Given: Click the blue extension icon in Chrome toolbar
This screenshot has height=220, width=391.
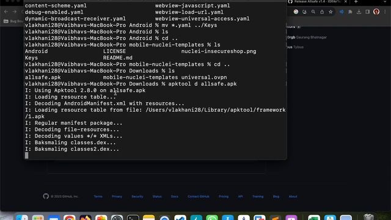Looking at the screenshot, I should coord(342,12).
